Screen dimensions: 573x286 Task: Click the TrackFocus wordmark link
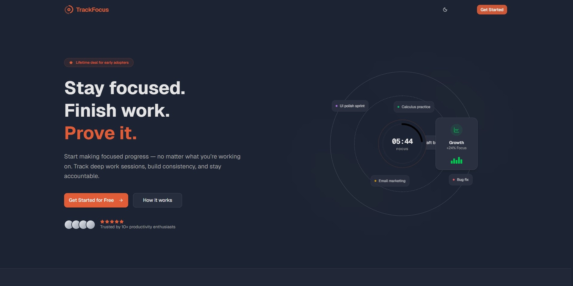(x=92, y=9)
